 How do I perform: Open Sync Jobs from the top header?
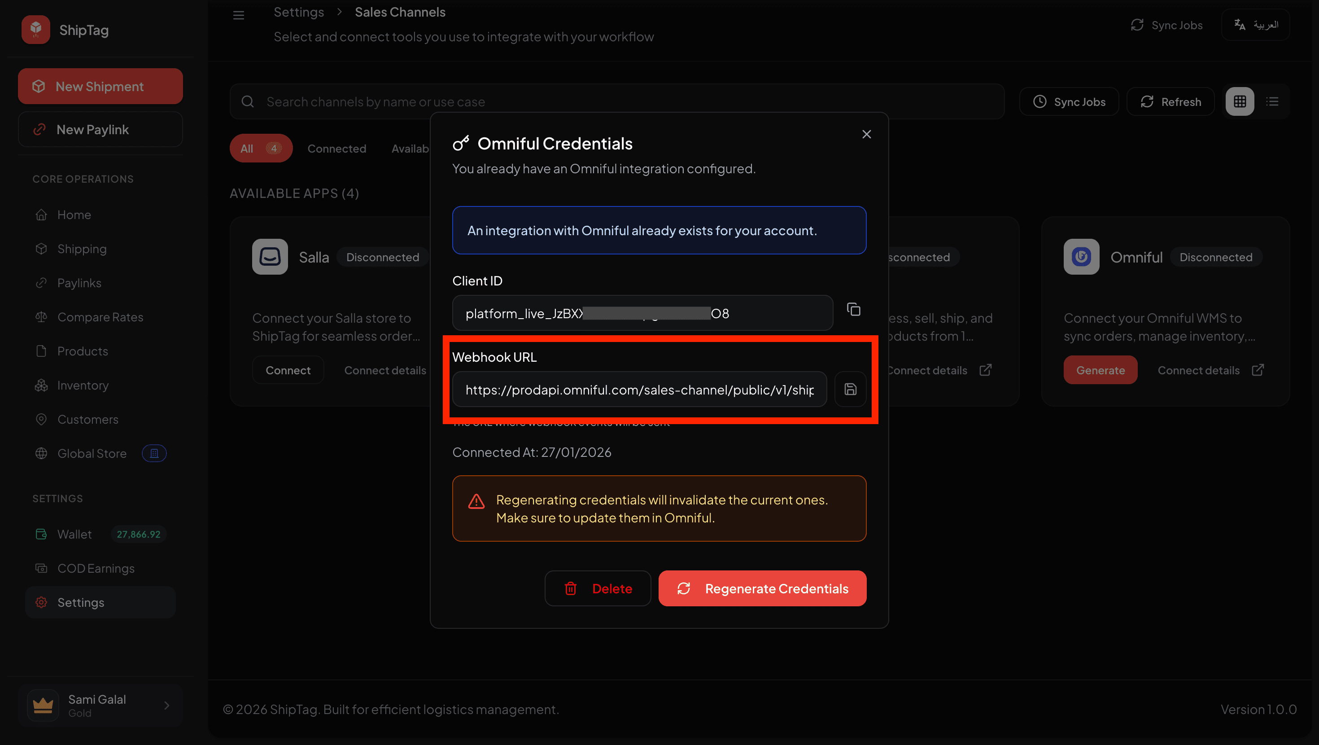1166,25
